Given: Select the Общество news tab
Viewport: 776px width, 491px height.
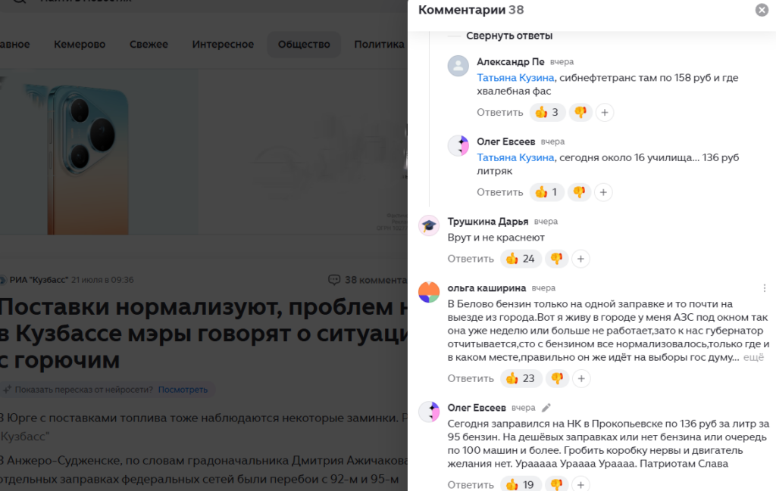Looking at the screenshot, I should [304, 45].
